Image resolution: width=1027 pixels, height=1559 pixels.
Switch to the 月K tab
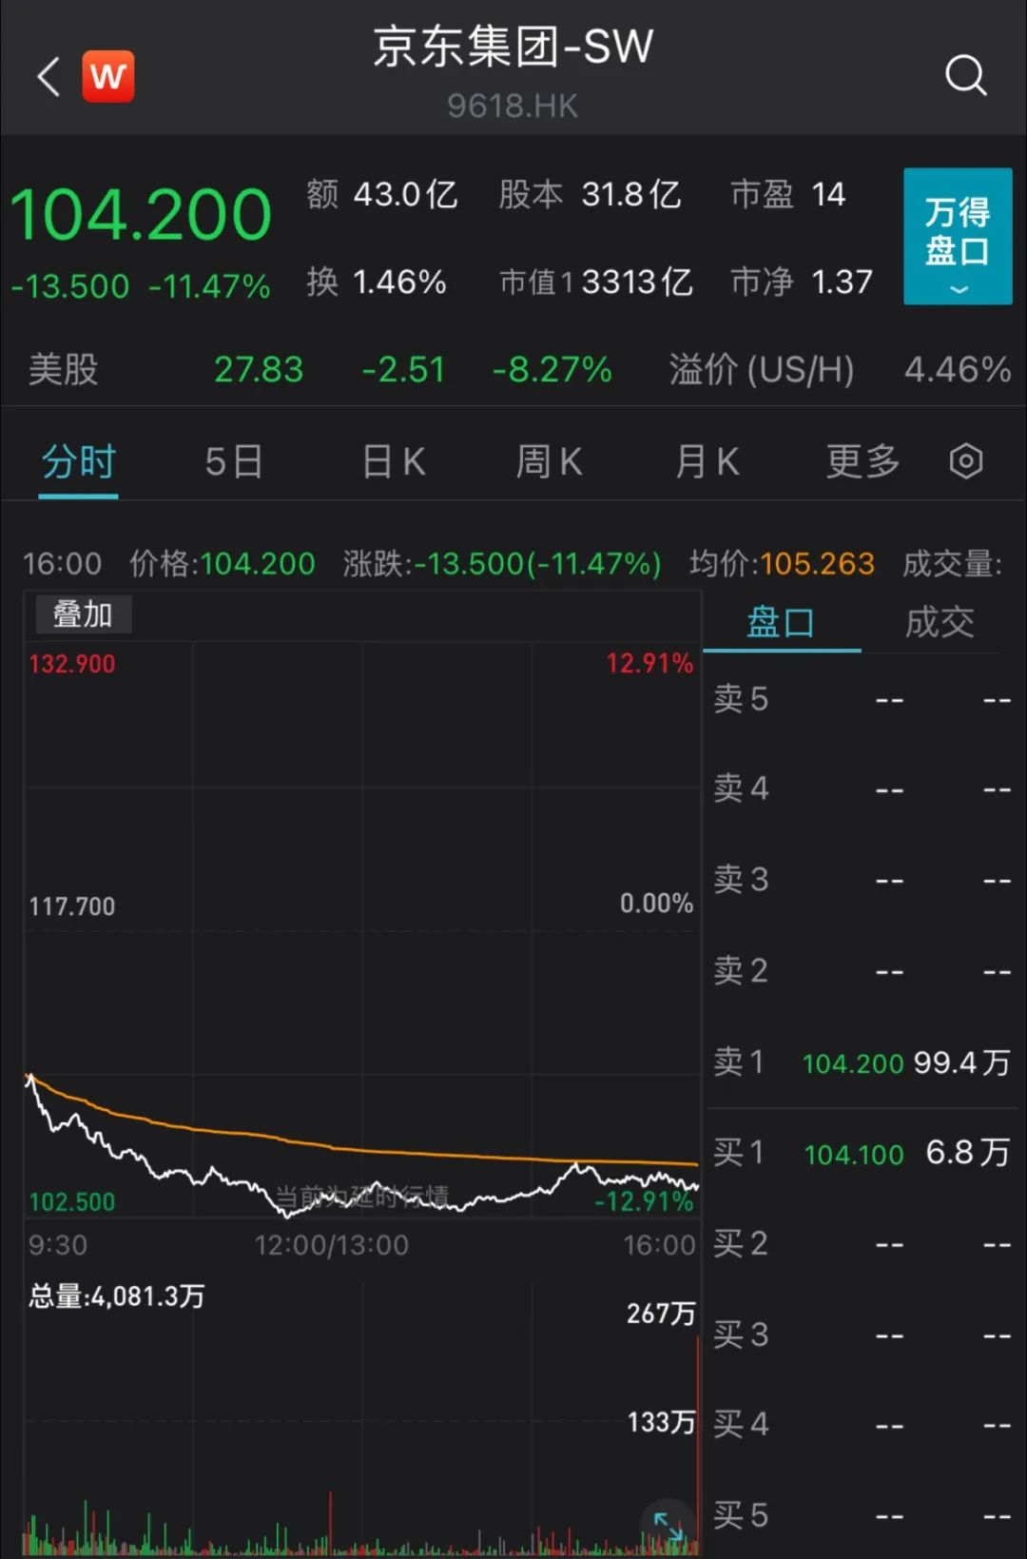tap(707, 462)
